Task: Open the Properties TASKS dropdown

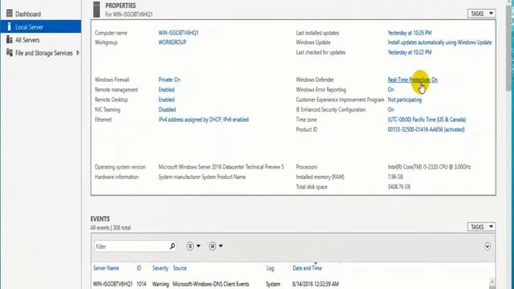Action: 481,14
